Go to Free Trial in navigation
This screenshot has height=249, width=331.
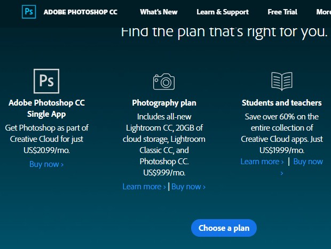(x=282, y=12)
